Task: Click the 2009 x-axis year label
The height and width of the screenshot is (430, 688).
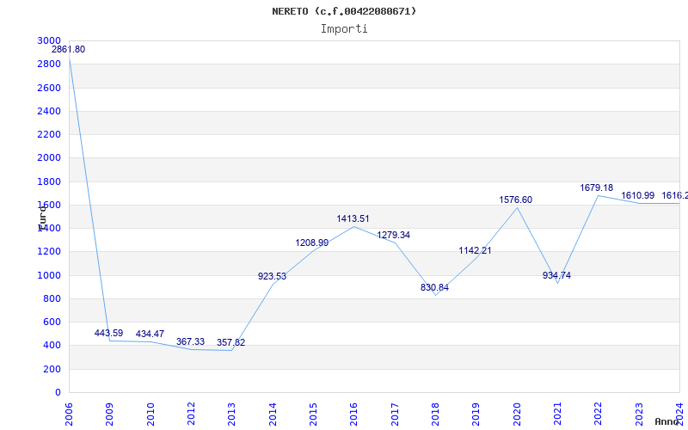Action: pos(110,415)
